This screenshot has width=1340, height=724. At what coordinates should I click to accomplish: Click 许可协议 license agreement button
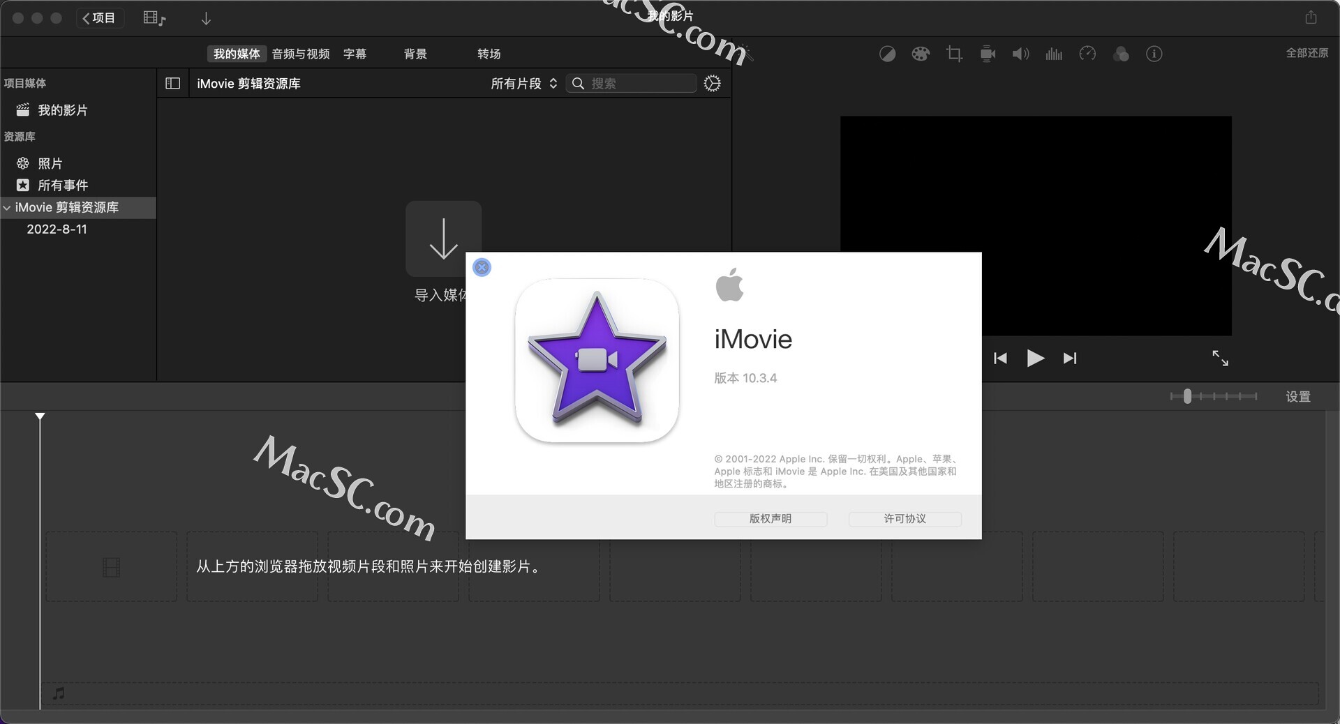click(904, 519)
